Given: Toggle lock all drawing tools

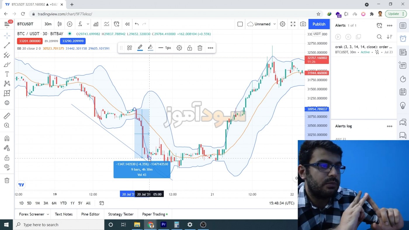Looking at the screenshot, I should pyautogui.click(x=7, y=158).
